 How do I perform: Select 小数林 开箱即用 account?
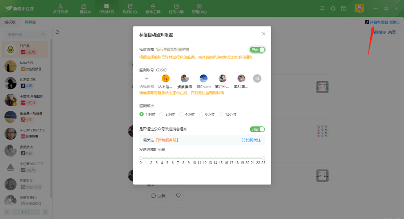(25, 100)
